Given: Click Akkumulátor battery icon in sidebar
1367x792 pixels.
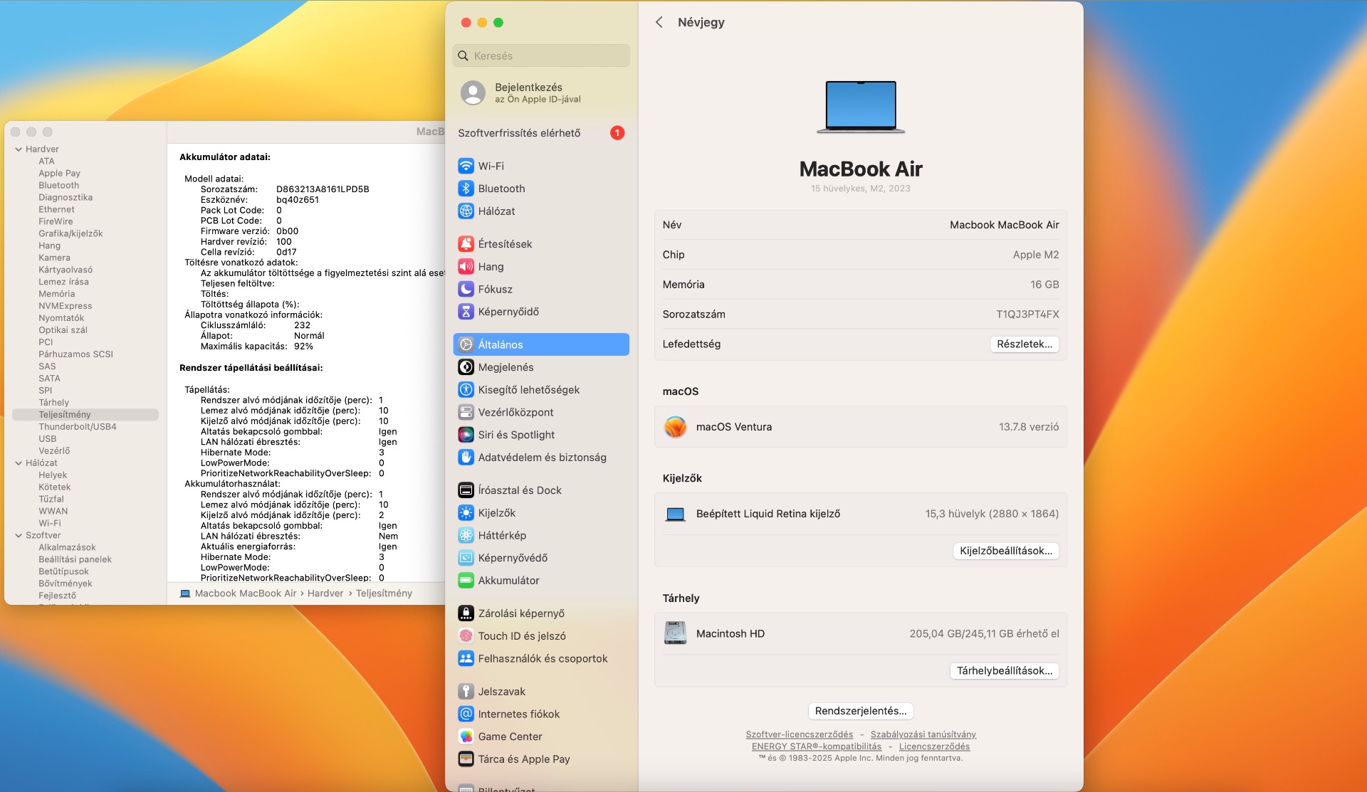Looking at the screenshot, I should pos(466,581).
